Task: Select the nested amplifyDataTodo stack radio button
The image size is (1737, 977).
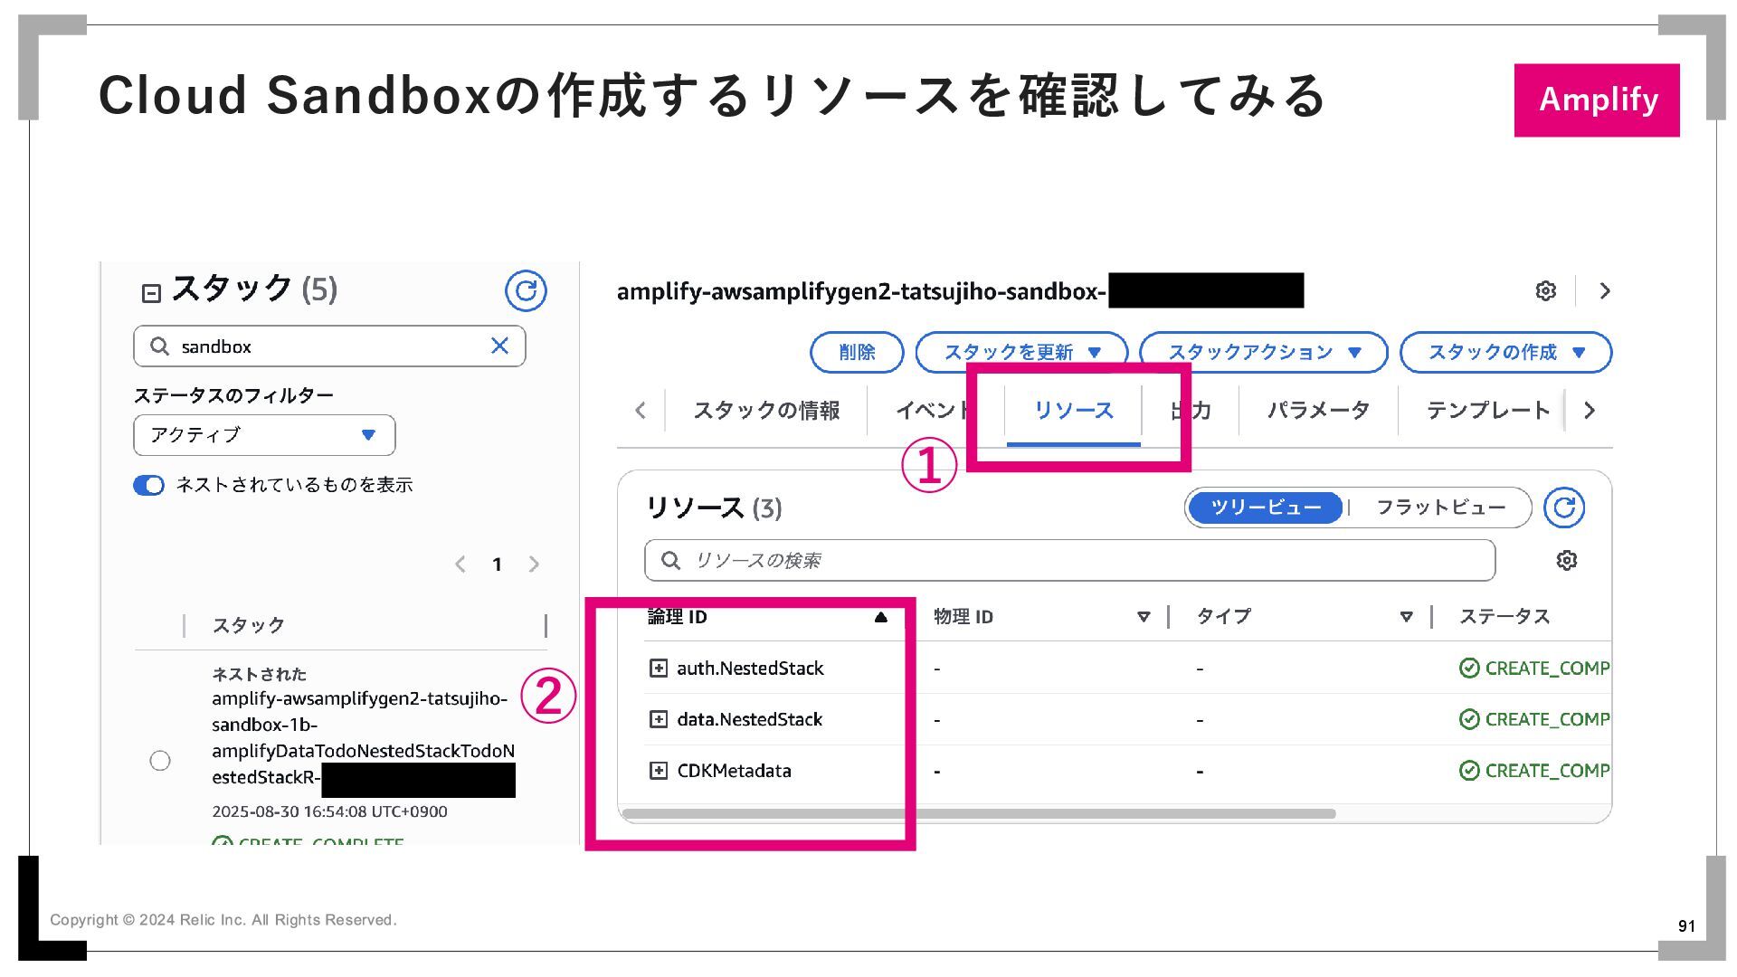Action: pyautogui.click(x=160, y=761)
